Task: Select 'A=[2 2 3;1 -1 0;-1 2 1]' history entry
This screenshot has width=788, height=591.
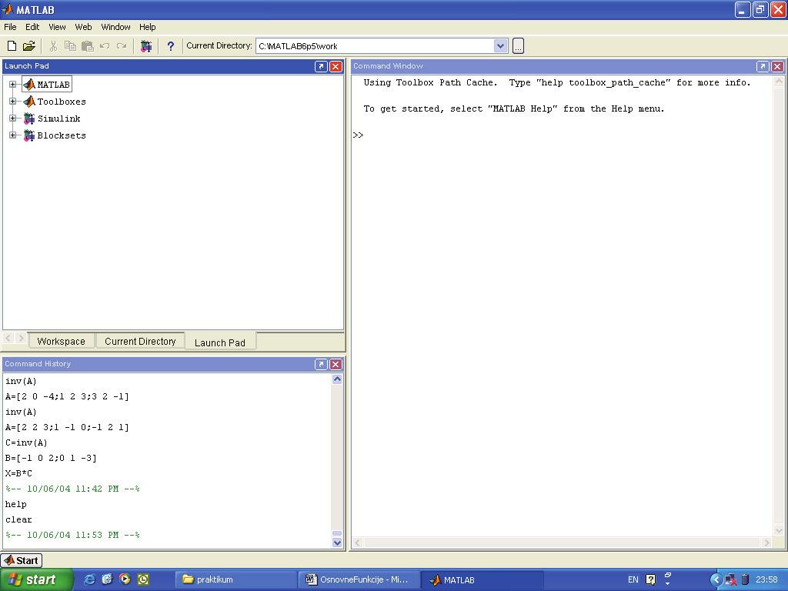Action: pyautogui.click(x=68, y=427)
